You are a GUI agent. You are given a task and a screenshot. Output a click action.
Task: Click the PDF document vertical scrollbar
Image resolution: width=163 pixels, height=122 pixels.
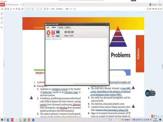point(162,67)
